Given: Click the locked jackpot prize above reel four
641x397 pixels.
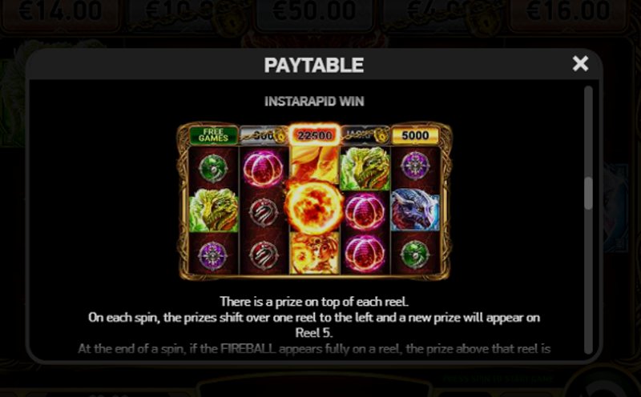Looking at the screenshot, I should pyautogui.click(x=365, y=135).
